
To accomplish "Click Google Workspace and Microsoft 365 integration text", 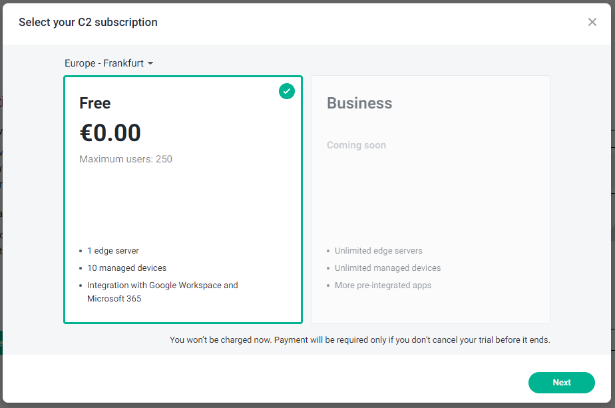I will 162,292.
